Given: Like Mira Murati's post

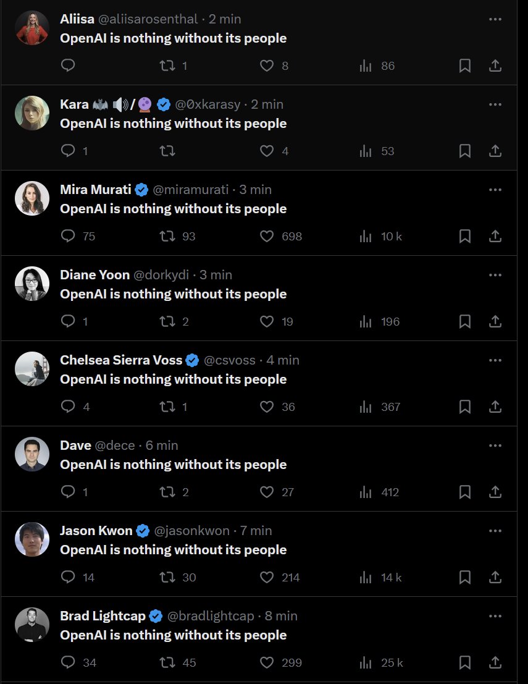Looking at the screenshot, I should 267,236.
